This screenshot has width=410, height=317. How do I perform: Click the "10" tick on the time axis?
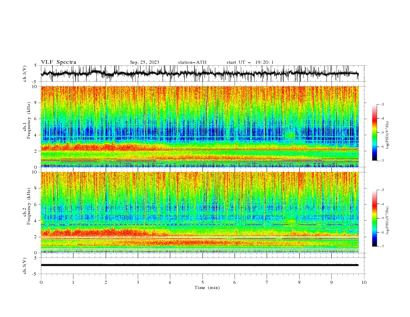(364, 282)
